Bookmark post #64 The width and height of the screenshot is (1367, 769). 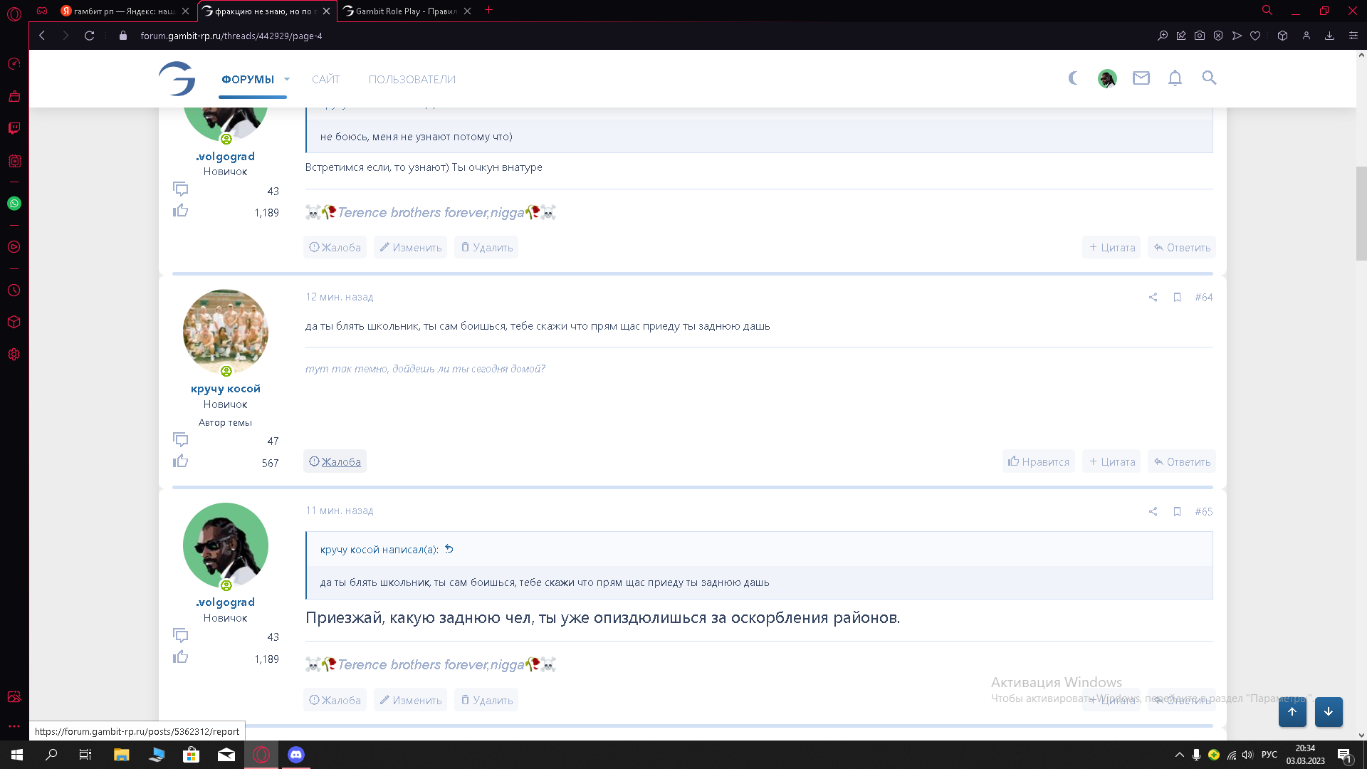pos(1177,298)
